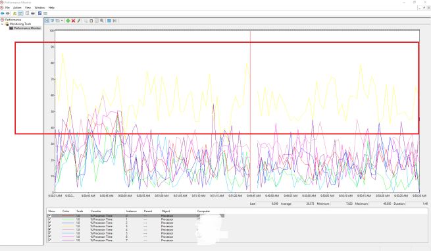
Task: Delete selected counter with red X icon
Action: [74, 20]
